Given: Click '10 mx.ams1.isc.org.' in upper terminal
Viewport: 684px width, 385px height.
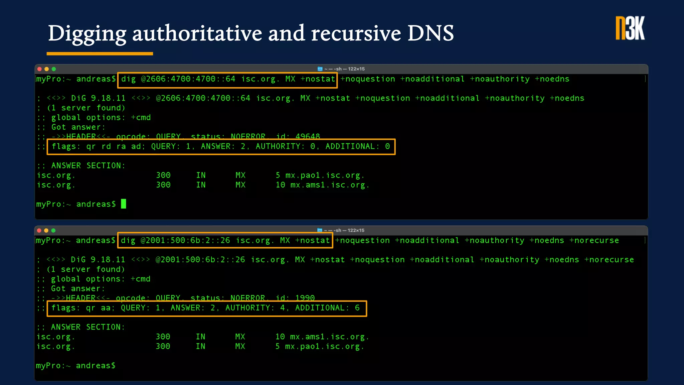Looking at the screenshot, I should pos(323,185).
